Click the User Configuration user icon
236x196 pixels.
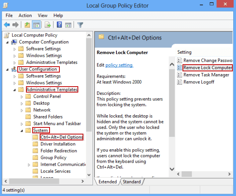[14, 69]
